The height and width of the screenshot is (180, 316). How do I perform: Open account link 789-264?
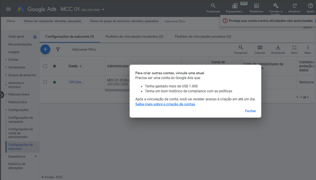76,82
